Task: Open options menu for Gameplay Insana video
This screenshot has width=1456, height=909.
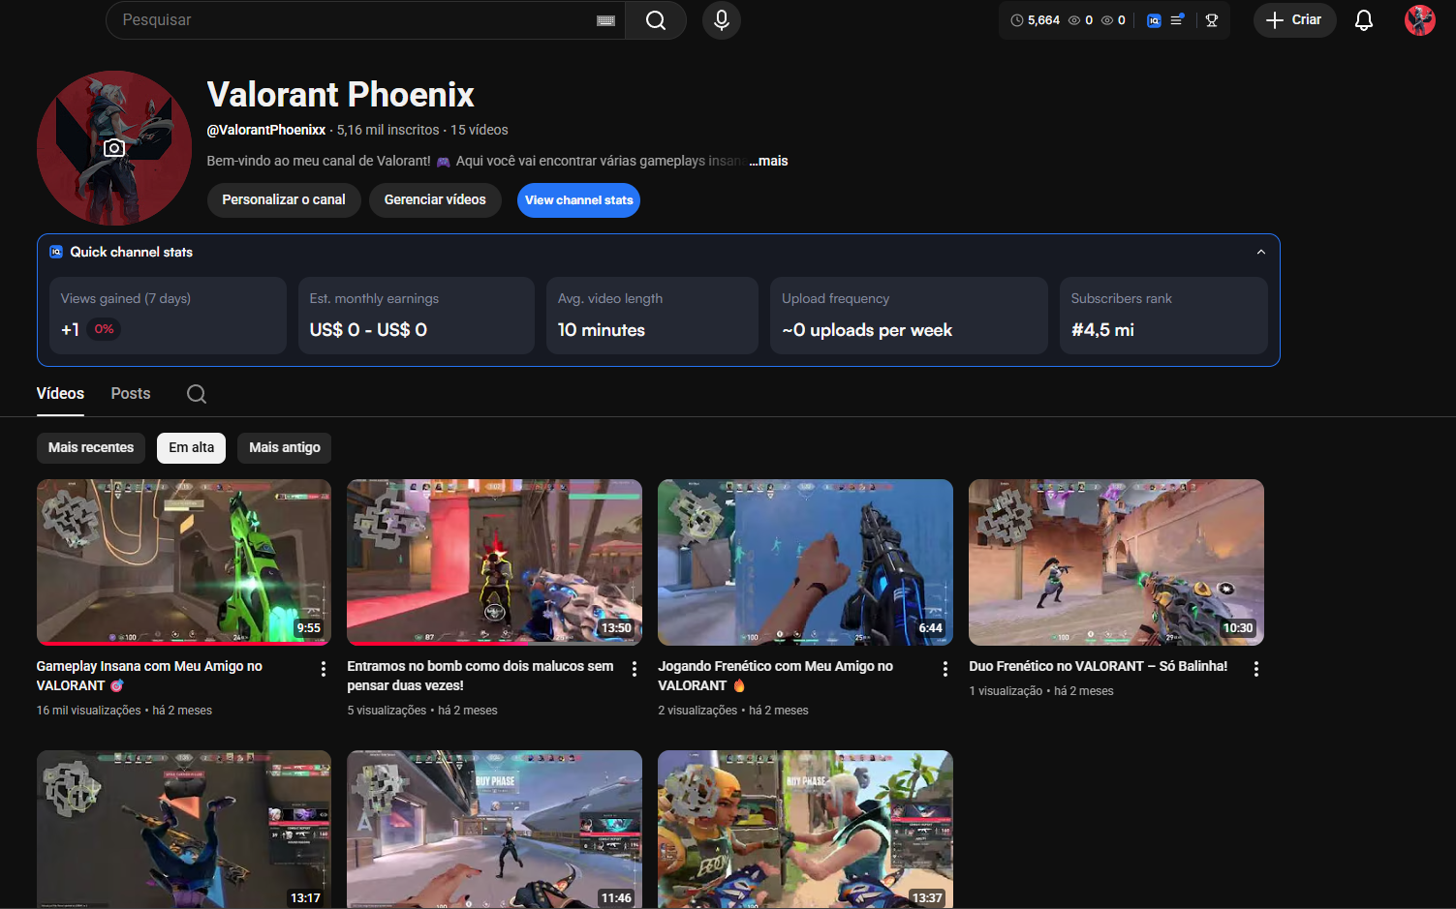Action: pyautogui.click(x=324, y=669)
